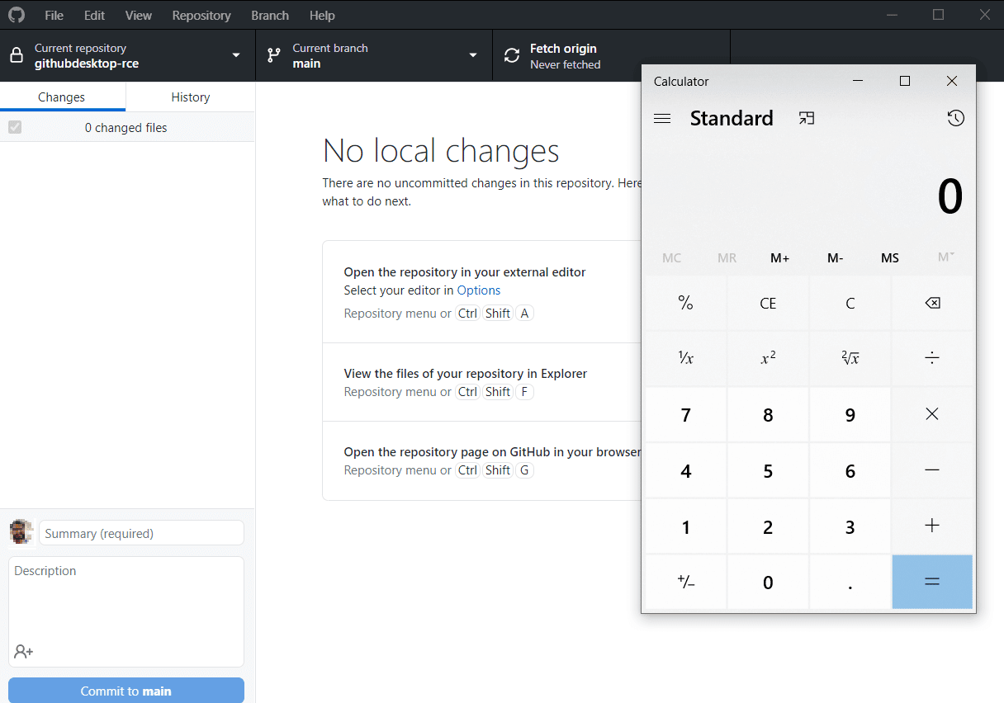Viewport: 1004px width, 703px height.
Task: Click the equals button in Calculator
Action: pos(932,582)
